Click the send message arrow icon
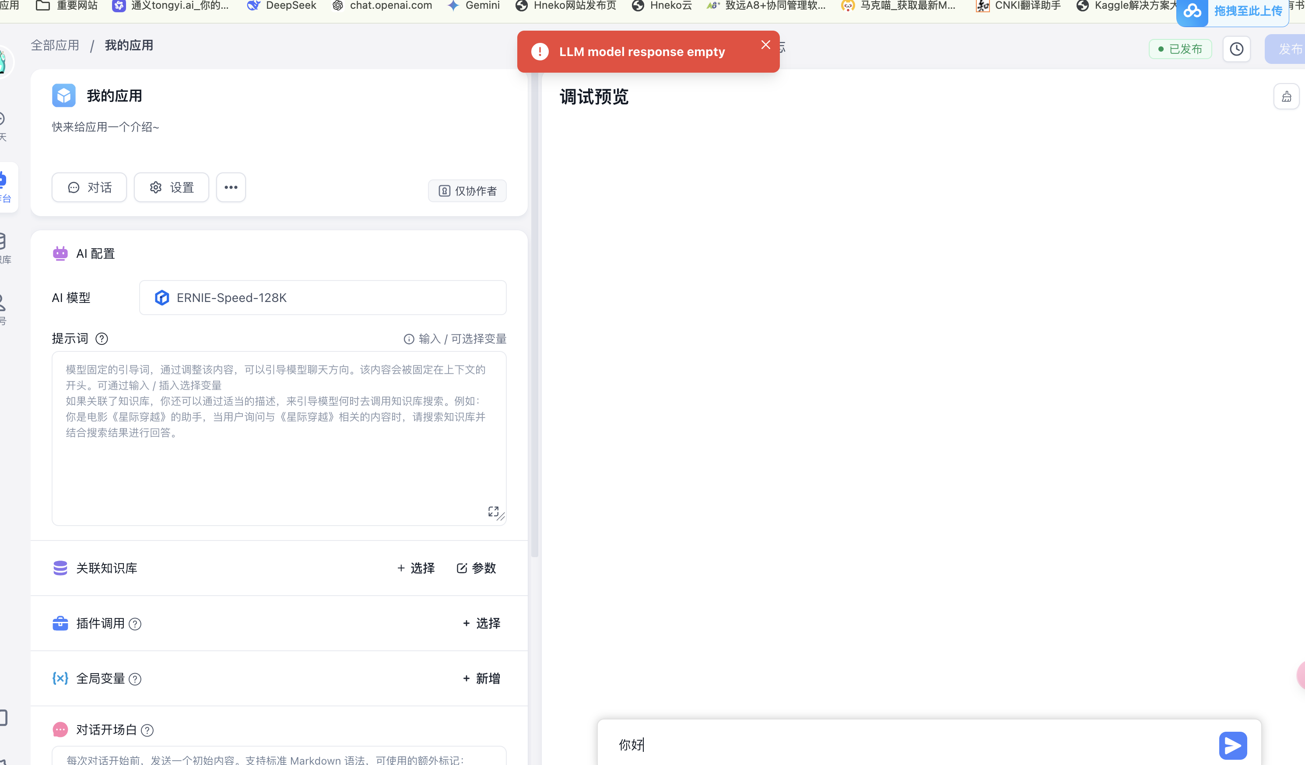Viewport: 1305px width, 765px height. [x=1232, y=745]
